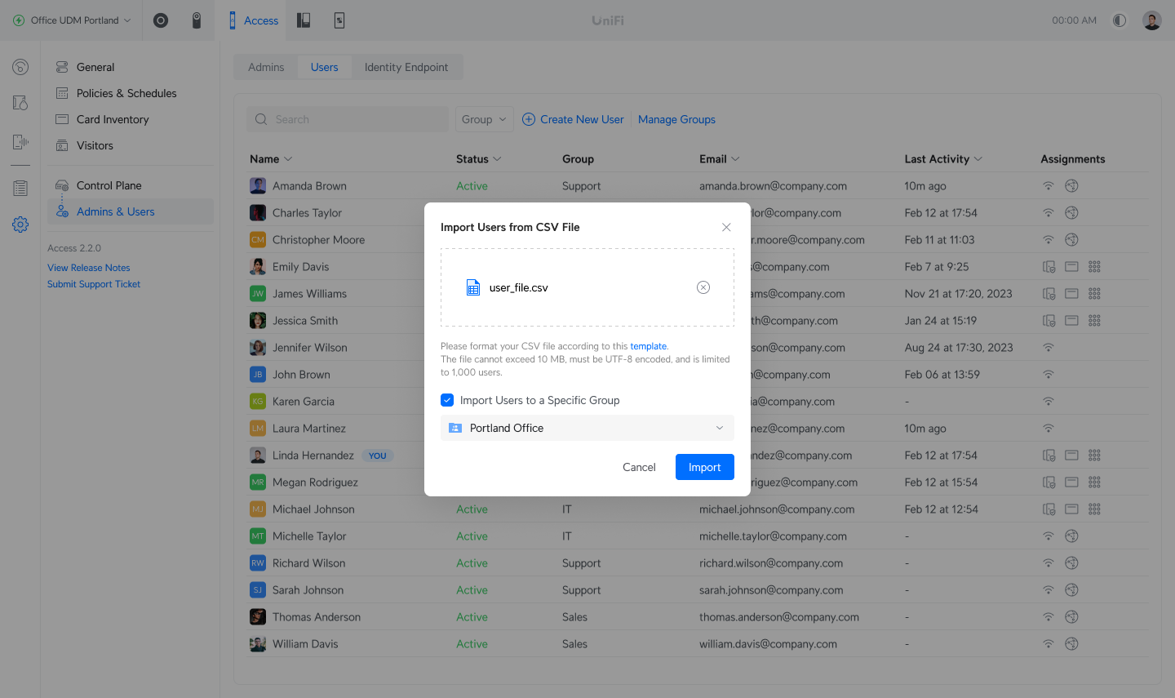
Task: Click the Import button
Action: tap(705, 467)
